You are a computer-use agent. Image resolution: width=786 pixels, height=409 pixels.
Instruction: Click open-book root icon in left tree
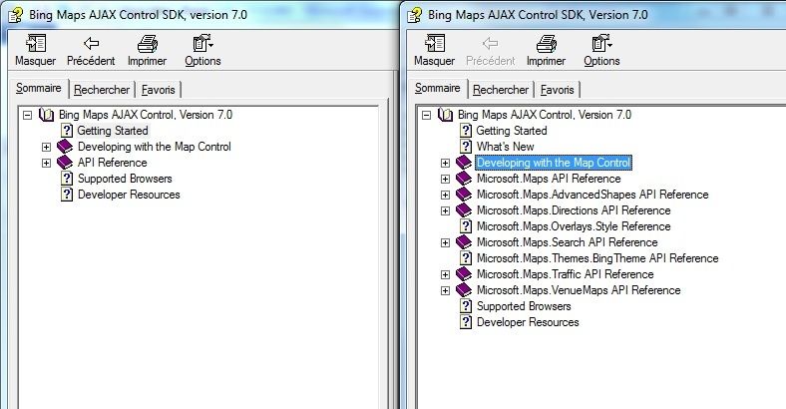46,115
